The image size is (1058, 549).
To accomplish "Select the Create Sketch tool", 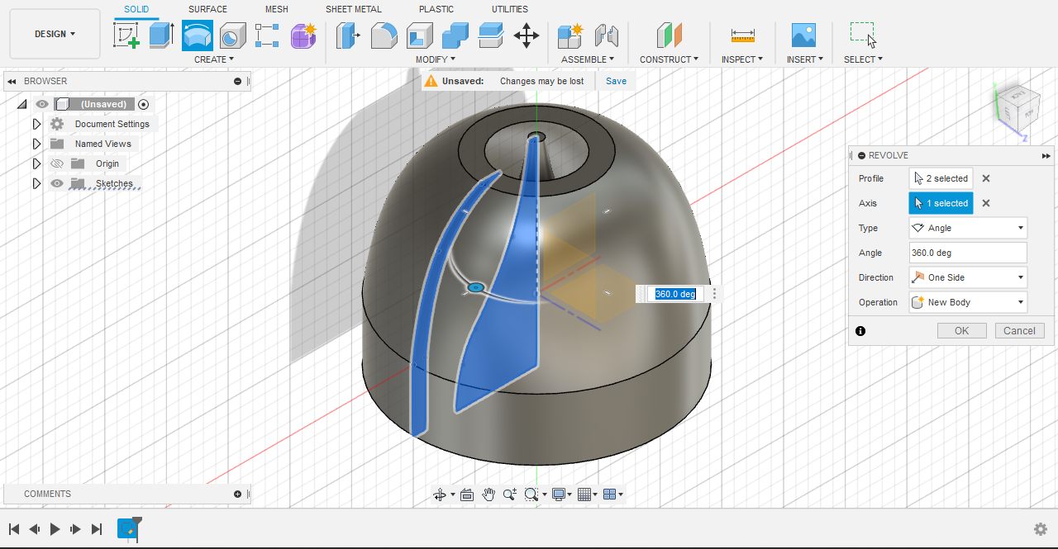I will tap(126, 35).
